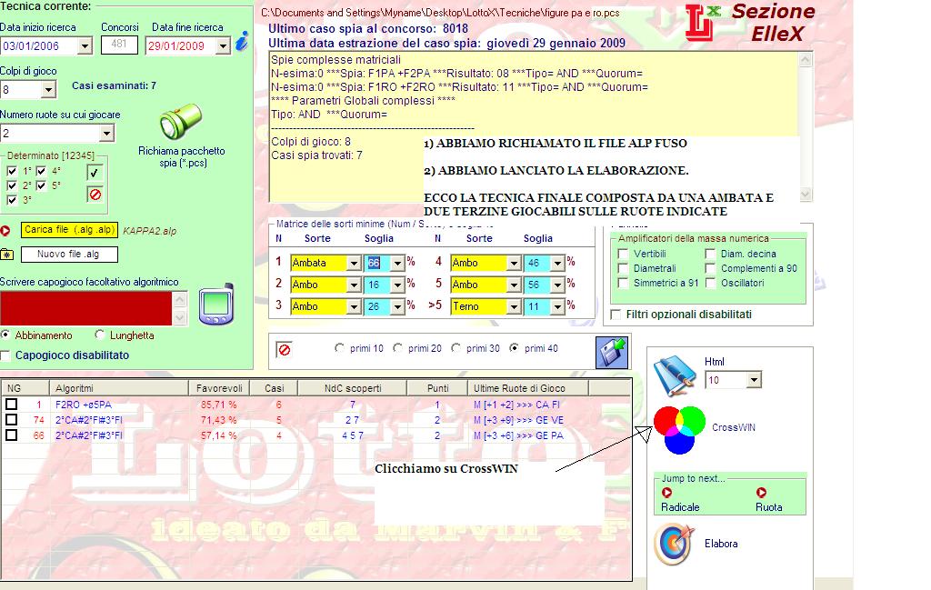
Task: Check the box for algorithm row 74
Action: coord(11,420)
